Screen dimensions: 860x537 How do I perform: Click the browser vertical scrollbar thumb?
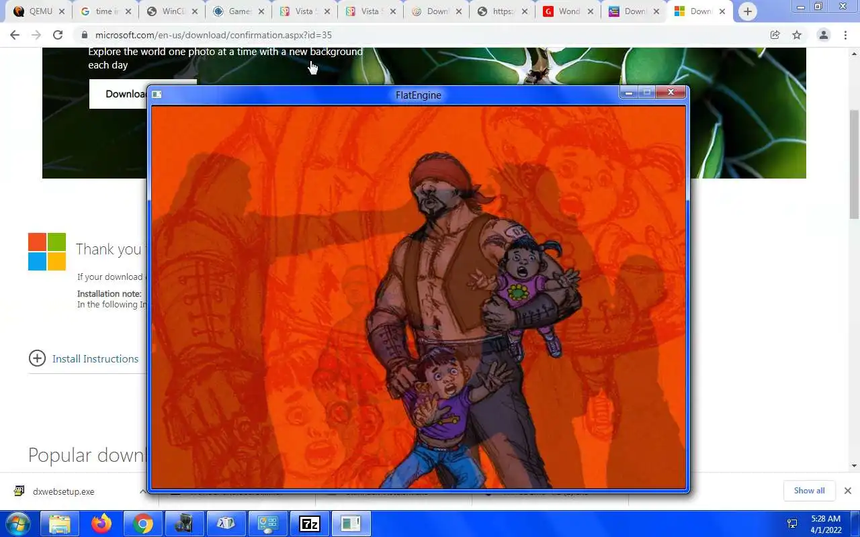tap(854, 164)
